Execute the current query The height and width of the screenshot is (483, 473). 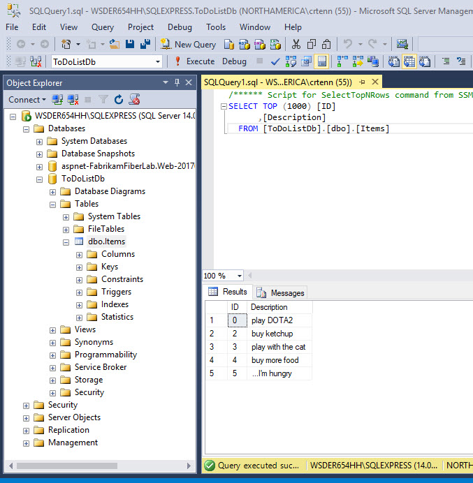194,61
